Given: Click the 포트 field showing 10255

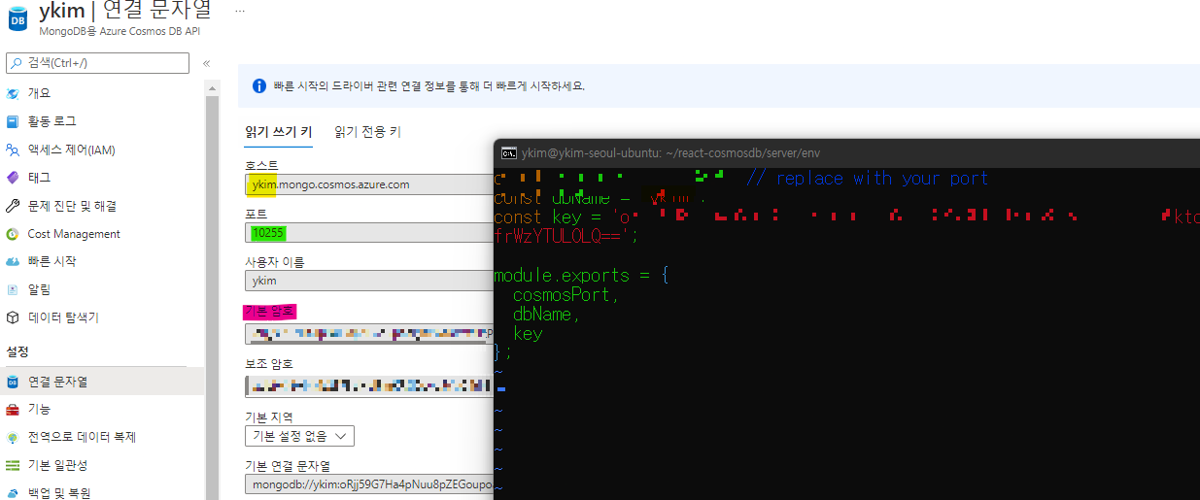Looking at the screenshot, I should click(x=369, y=233).
